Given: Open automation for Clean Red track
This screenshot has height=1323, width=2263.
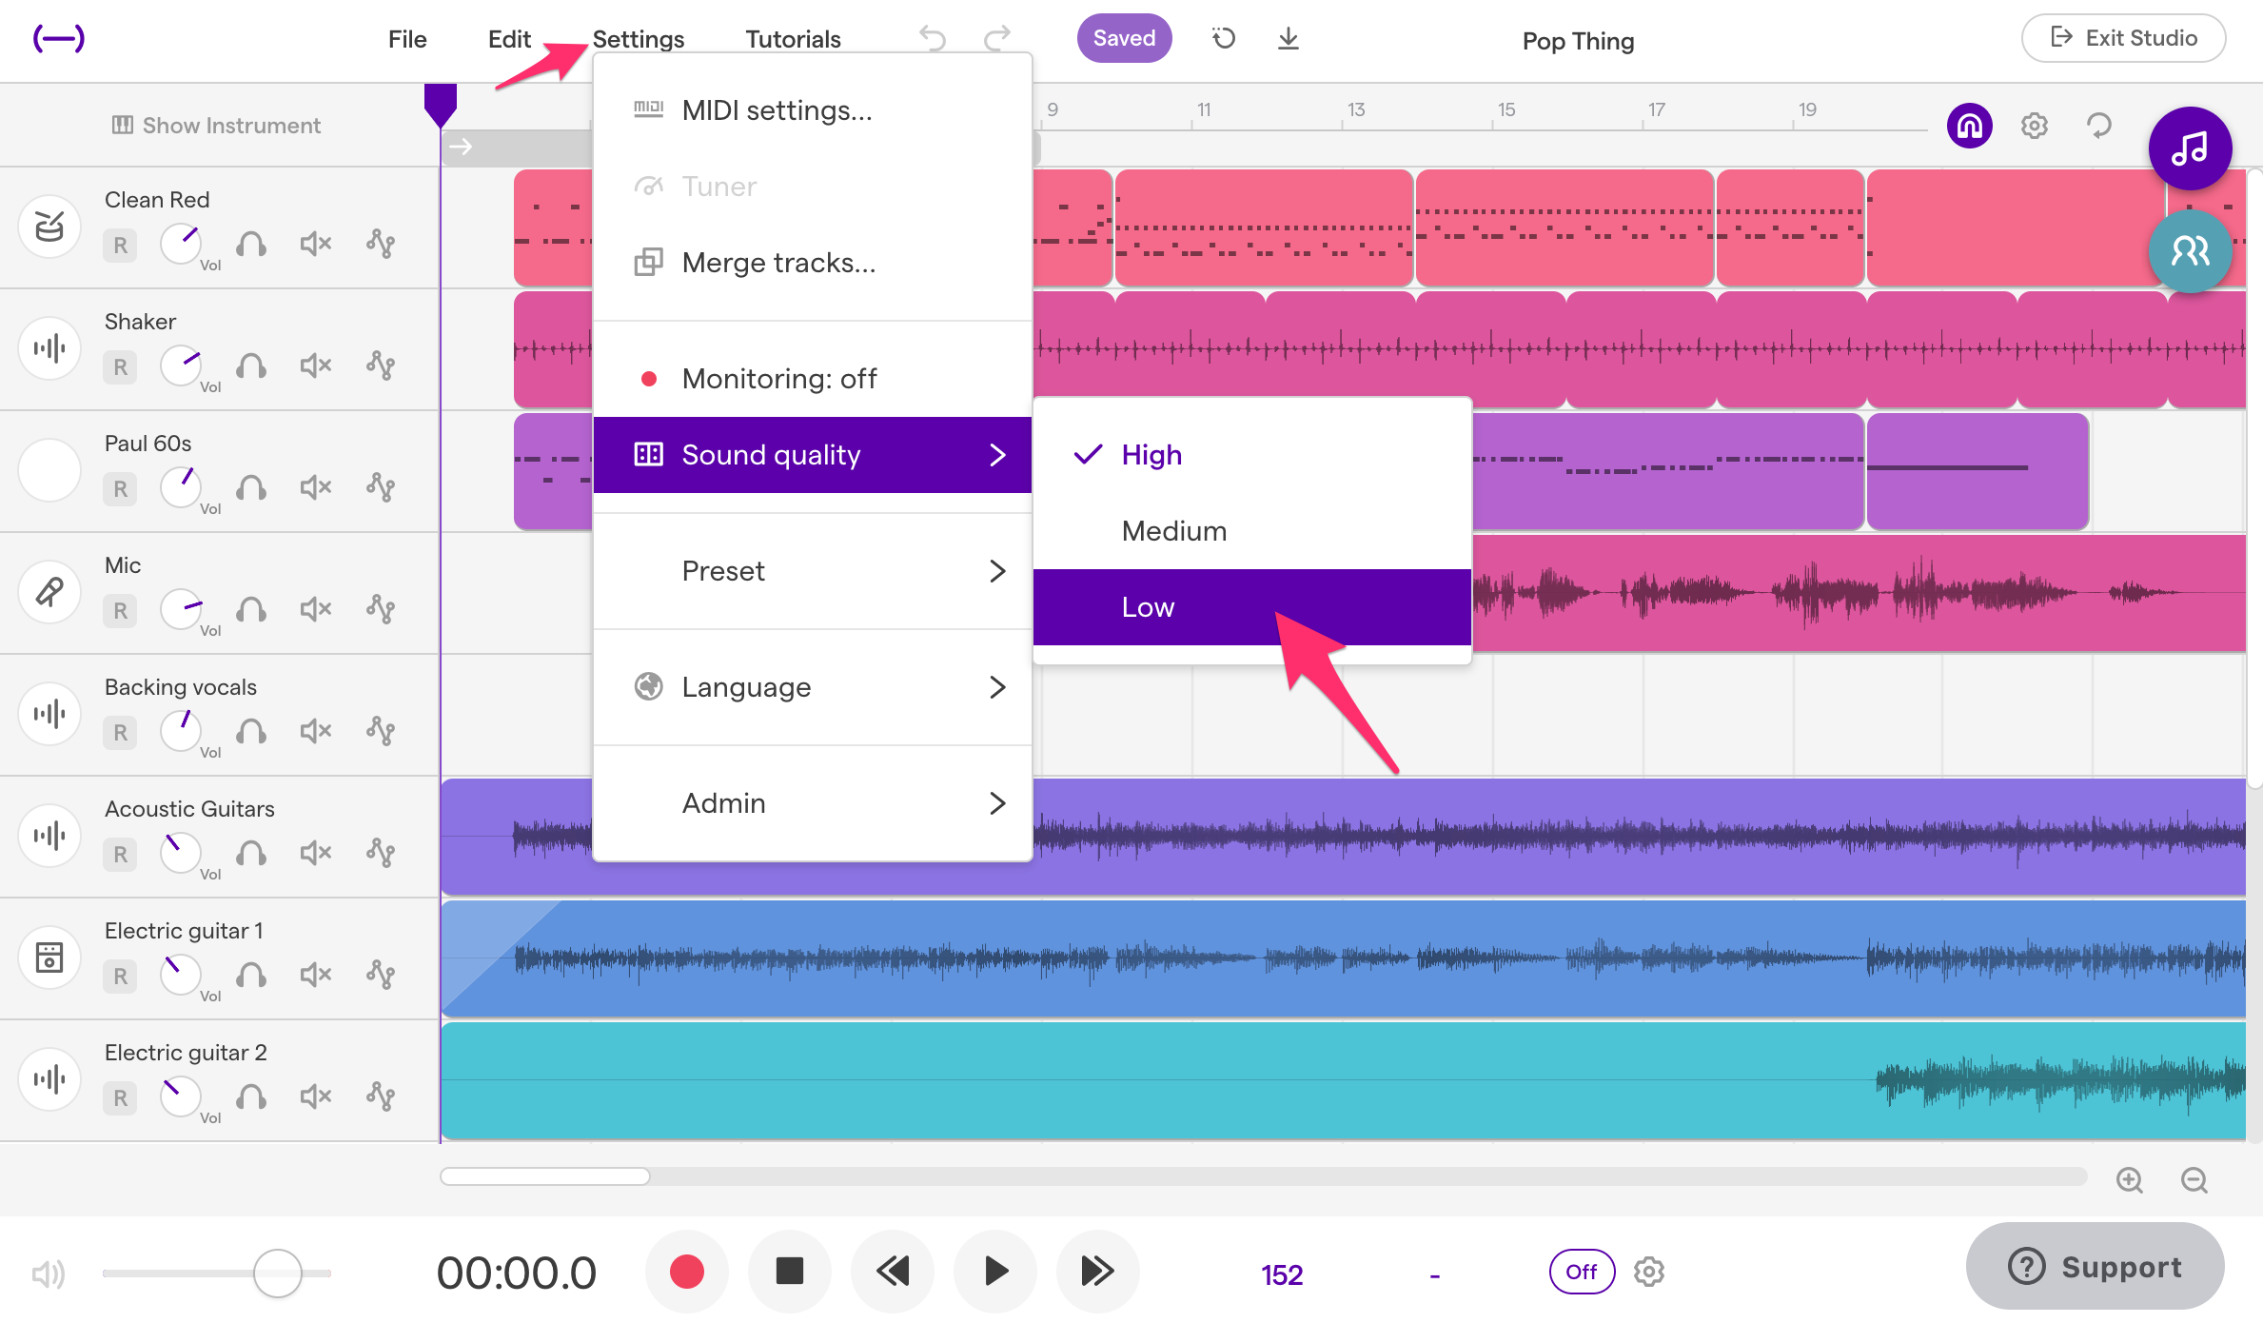Looking at the screenshot, I should [381, 245].
